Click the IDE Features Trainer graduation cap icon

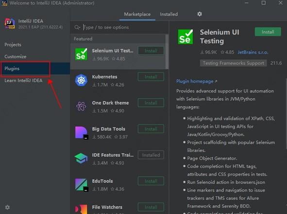point(81,158)
